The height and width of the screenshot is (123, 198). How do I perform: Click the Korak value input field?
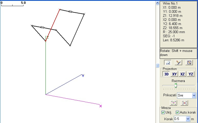click(180, 119)
